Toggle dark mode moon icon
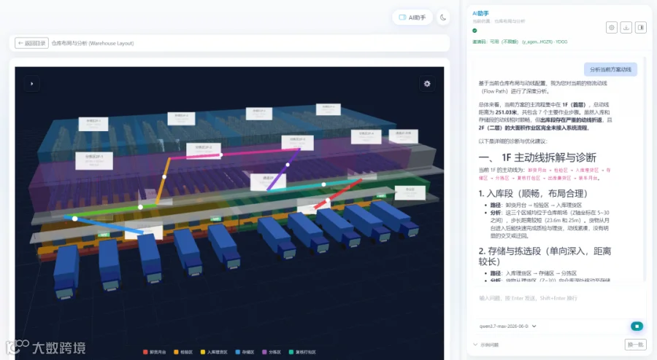Viewport: 657px width, 360px height. tap(443, 17)
